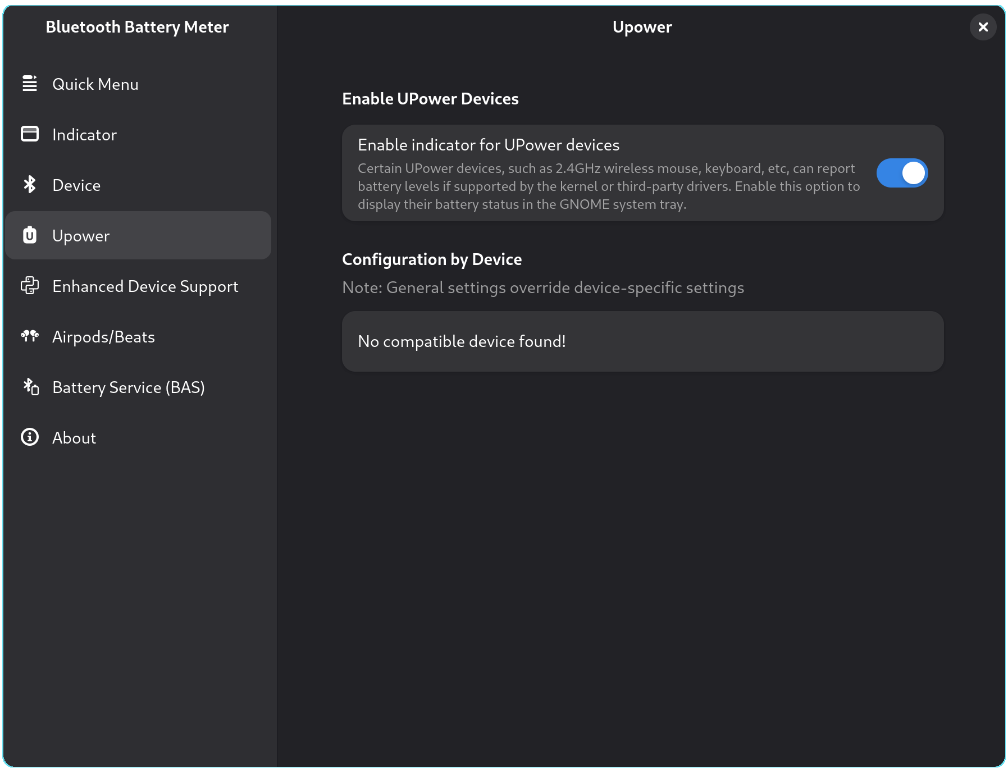Screen dimensions: 1008x772
Task: Show the Airpods/Beats page
Action: point(138,336)
